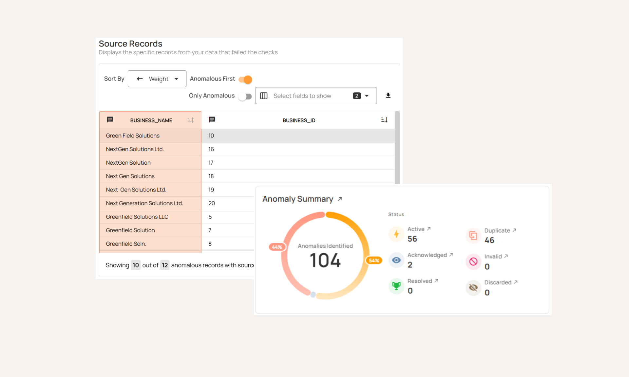629x377 pixels.
Task: Click the table vertical scrollbar
Action: pyautogui.click(x=397, y=147)
